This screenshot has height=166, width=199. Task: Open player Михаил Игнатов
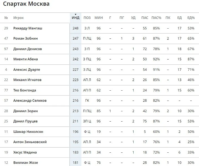[28, 80]
